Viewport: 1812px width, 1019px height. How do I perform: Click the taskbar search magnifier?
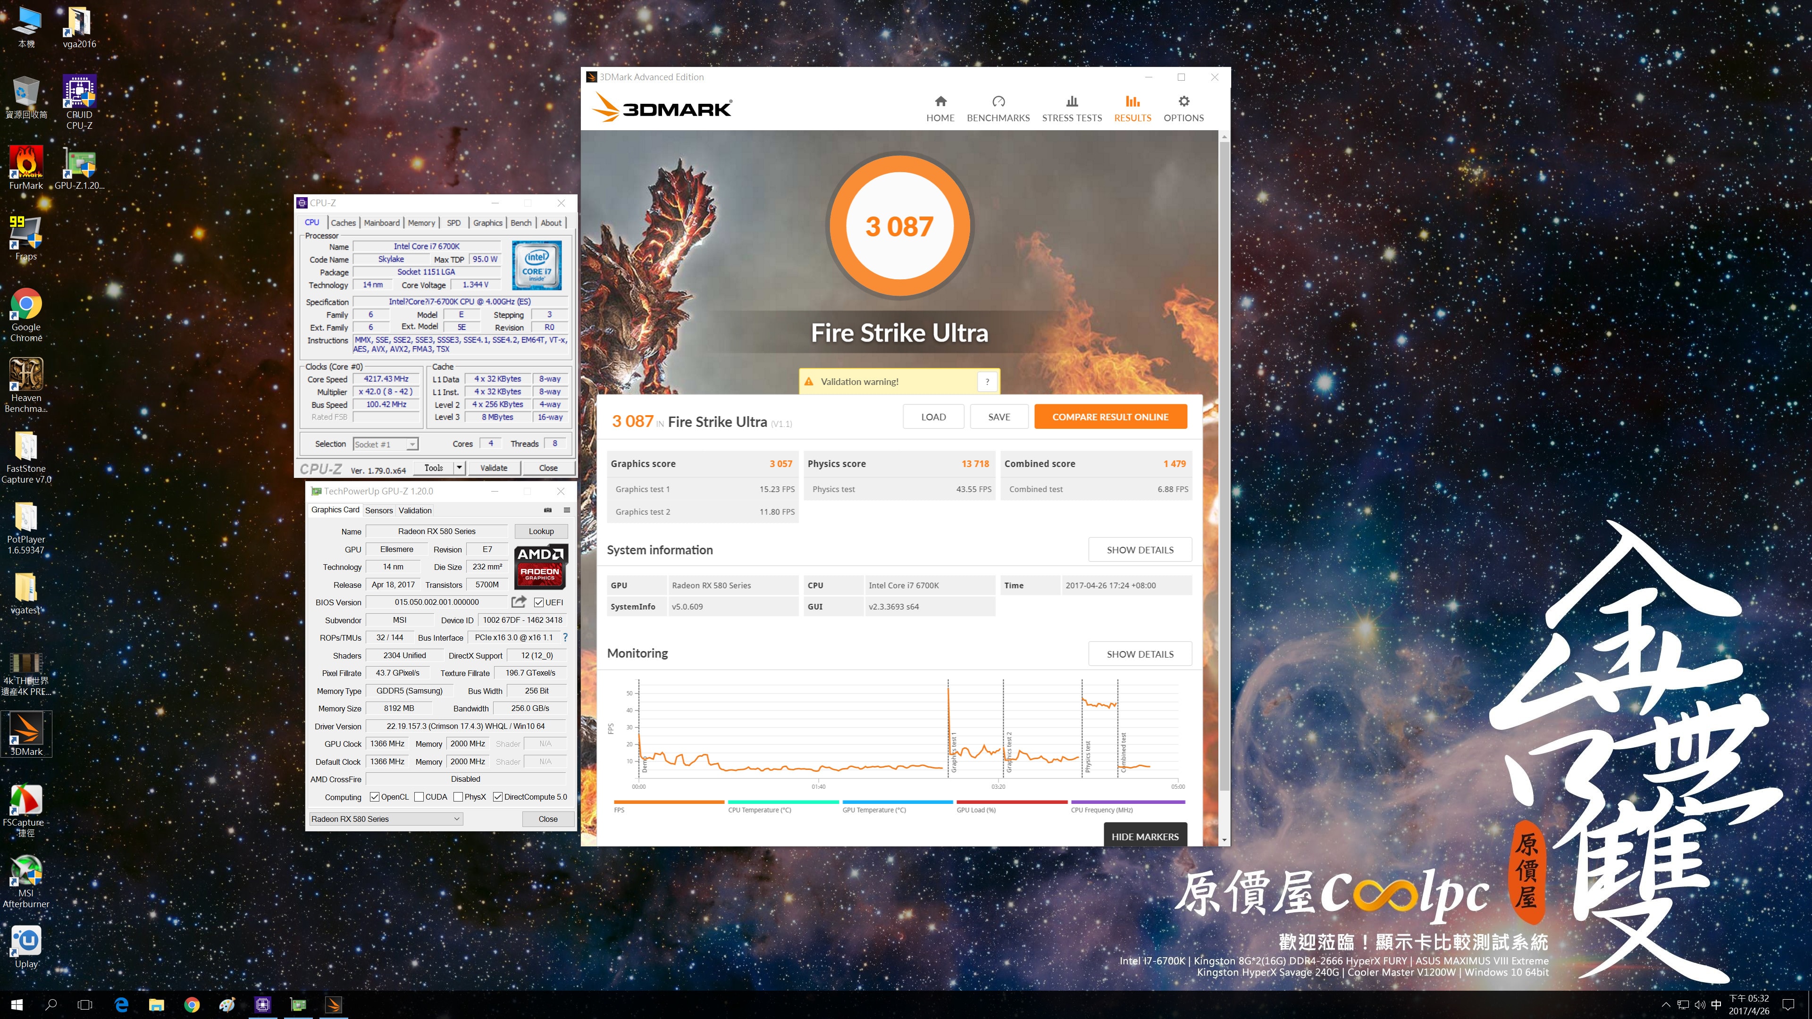50,1004
